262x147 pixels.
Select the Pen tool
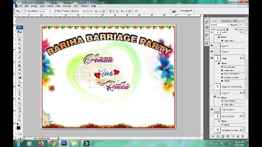(20, 91)
